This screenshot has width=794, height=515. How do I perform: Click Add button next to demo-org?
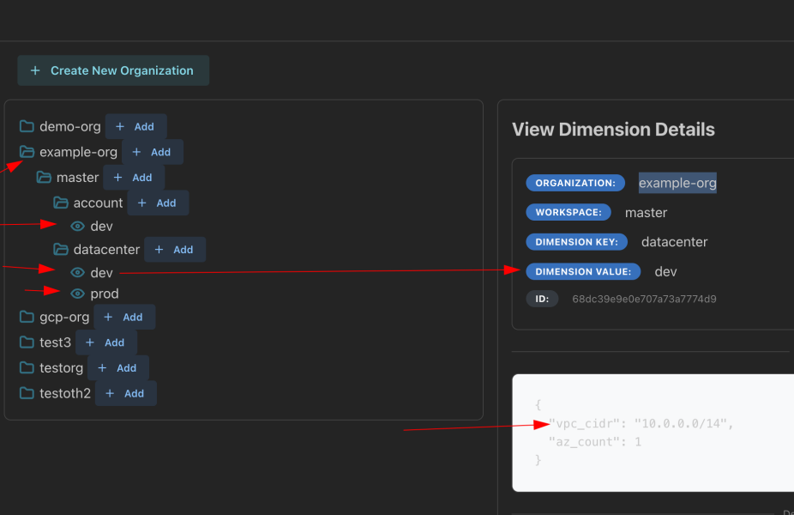(135, 127)
